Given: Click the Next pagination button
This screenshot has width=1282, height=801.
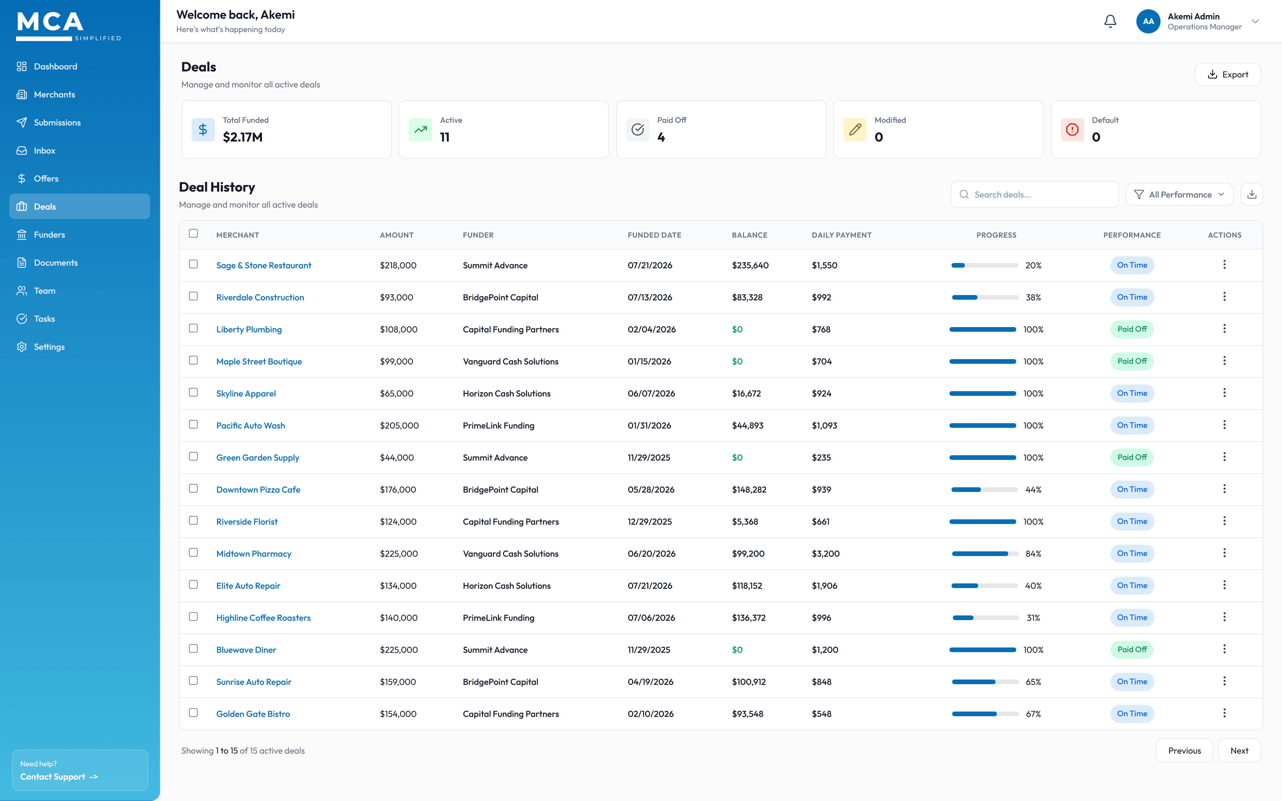Looking at the screenshot, I should click(1239, 750).
